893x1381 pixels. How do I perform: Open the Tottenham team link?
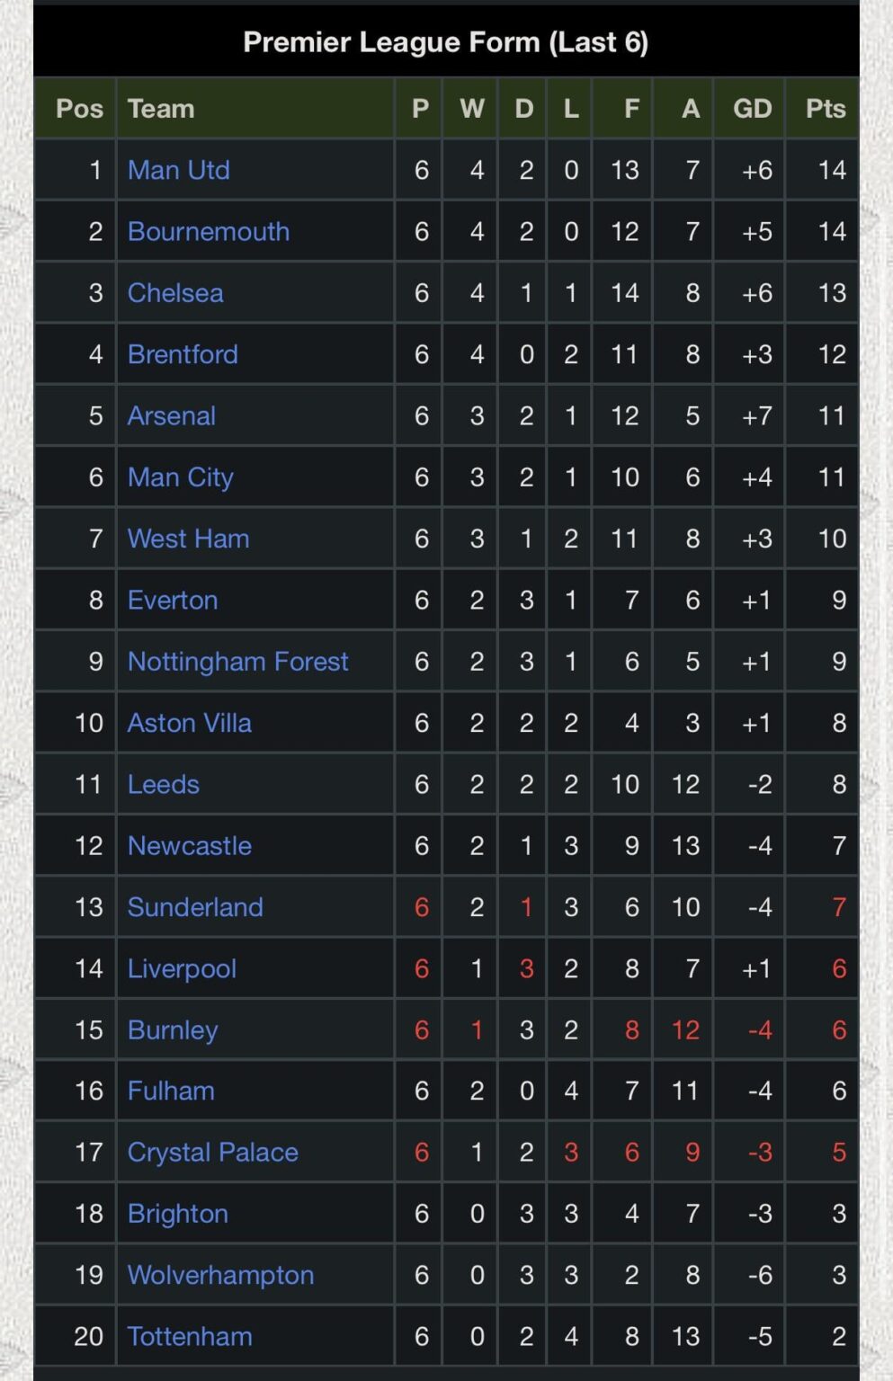click(x=188, y=1336)
